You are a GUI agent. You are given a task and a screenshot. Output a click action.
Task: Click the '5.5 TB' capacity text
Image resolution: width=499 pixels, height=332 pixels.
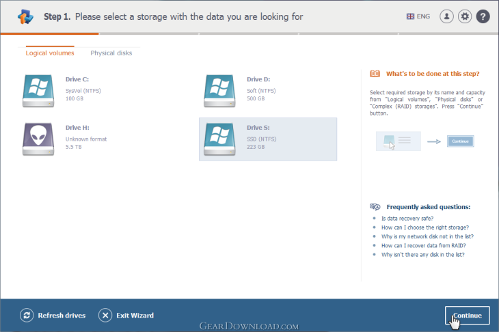point(74,147)
